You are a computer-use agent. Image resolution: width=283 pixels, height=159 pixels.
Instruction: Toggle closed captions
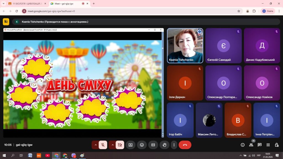pos(153,145)
